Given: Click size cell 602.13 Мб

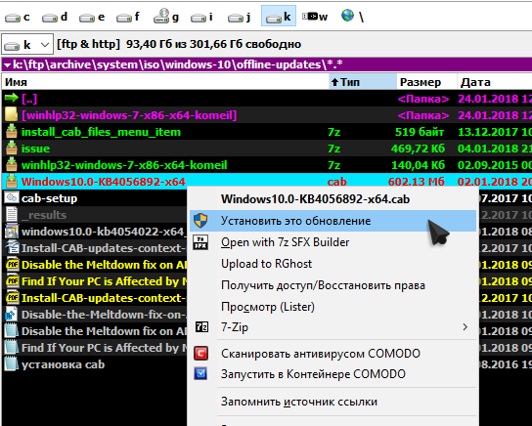Looking at the screenshot, I should (x=417, y=182).
